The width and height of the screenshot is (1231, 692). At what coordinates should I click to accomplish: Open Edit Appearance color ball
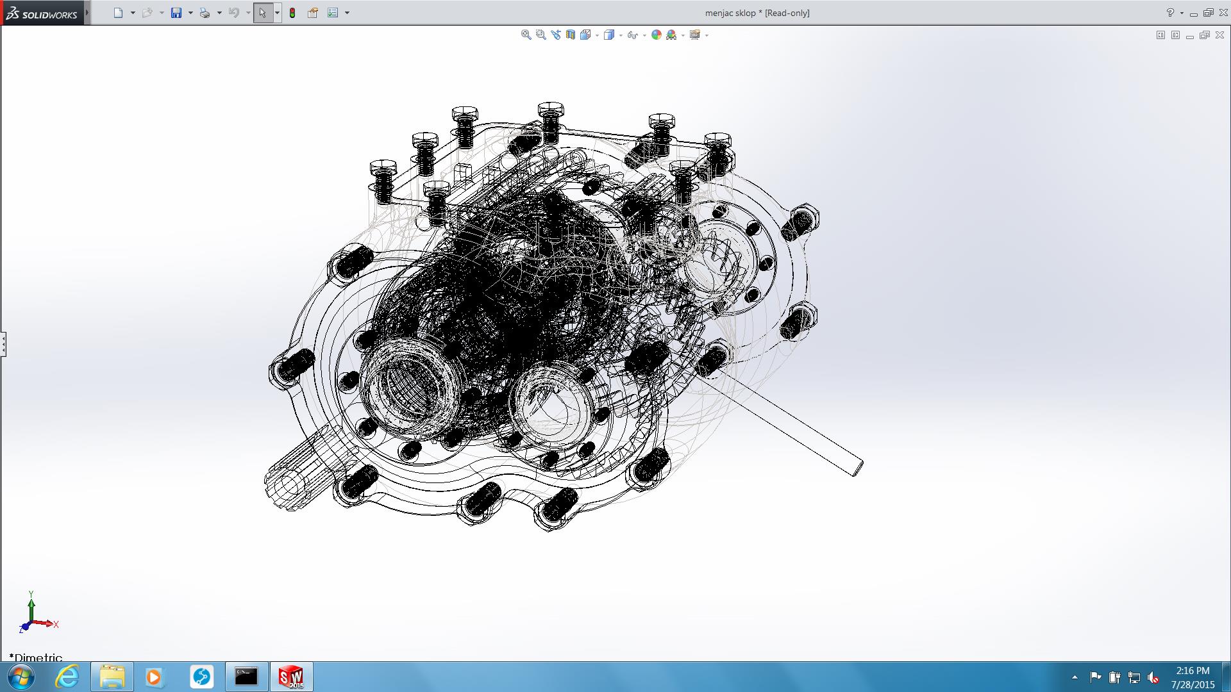tap(656, 35)
